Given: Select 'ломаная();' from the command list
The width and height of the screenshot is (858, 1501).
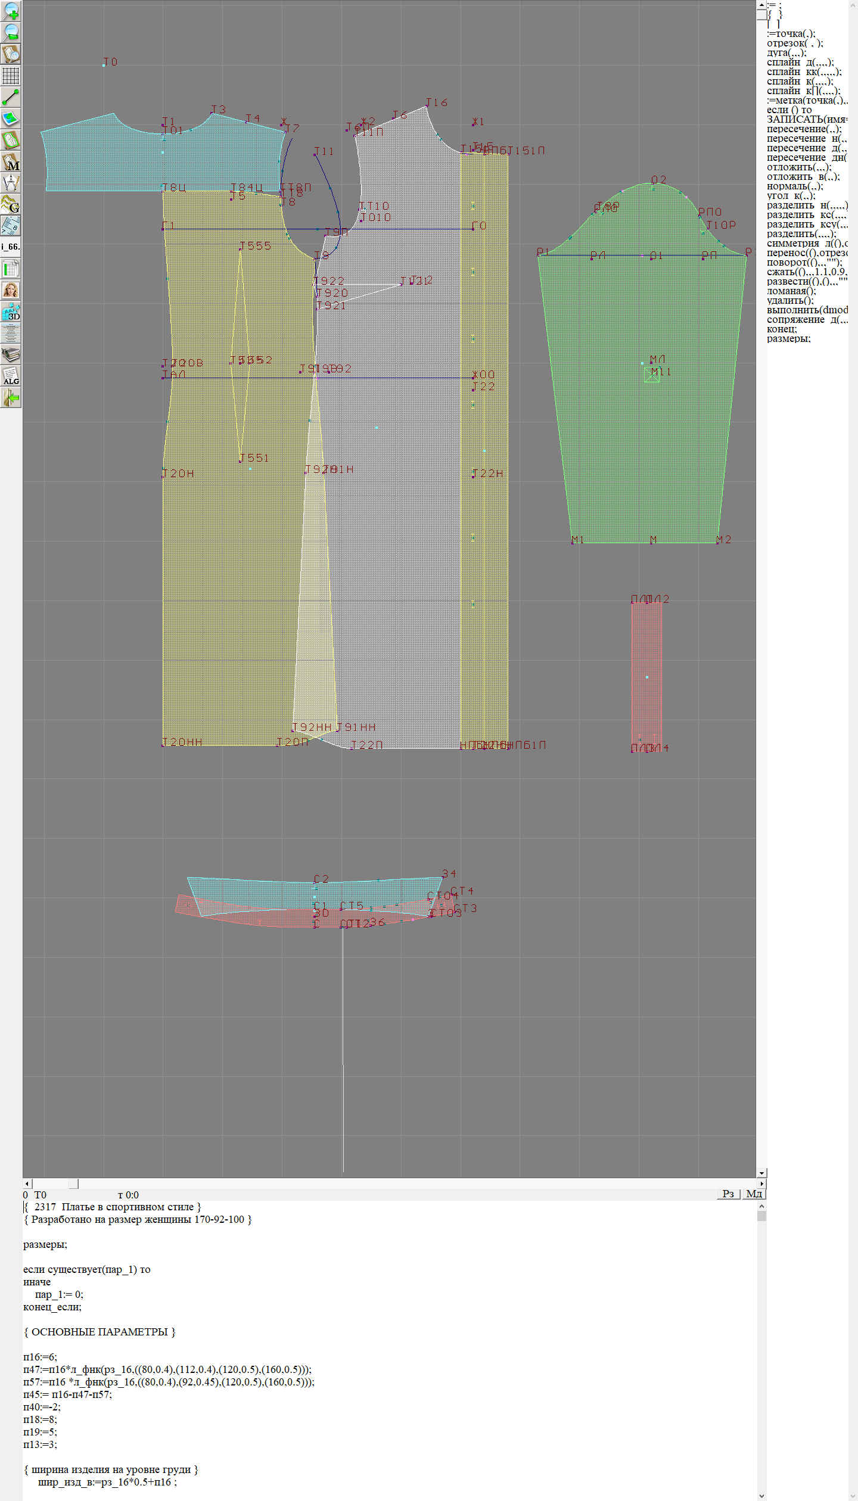Looking at the screenshot, I should [x=791, y=291].
